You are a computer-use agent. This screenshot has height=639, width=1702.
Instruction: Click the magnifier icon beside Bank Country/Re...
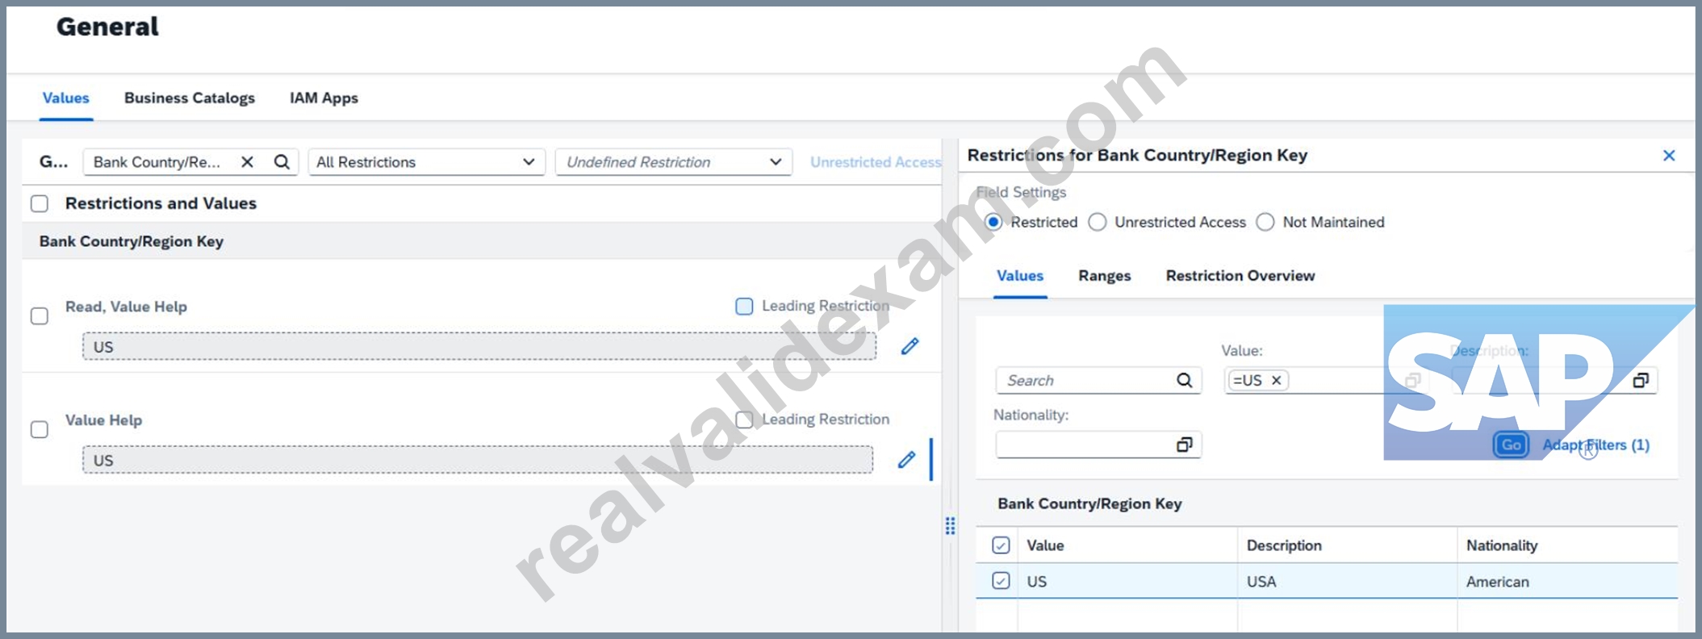point(282,162)
